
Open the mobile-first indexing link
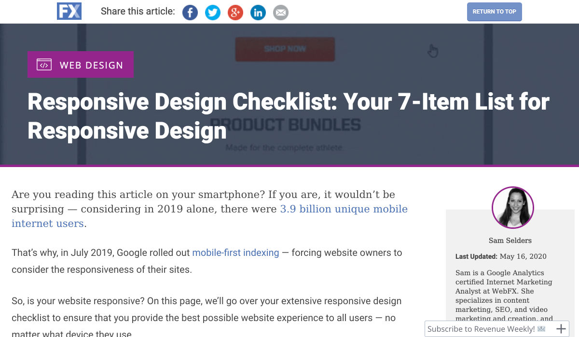click(x=235, y=253)
